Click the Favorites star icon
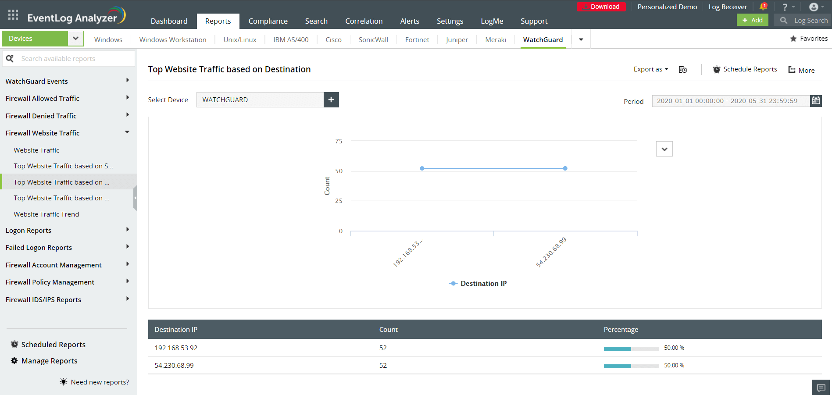Screen dimensions: 832x395 [x=793, y=39]
